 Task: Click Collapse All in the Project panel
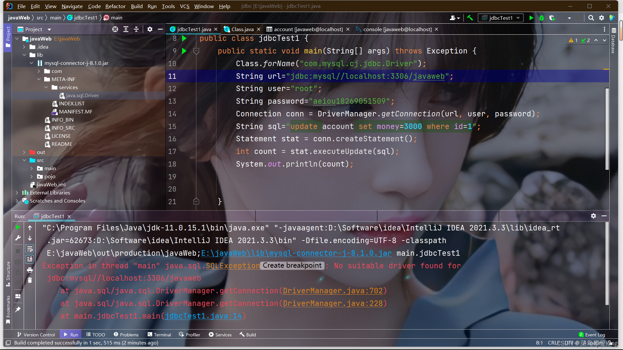click(x=136, y=29)
